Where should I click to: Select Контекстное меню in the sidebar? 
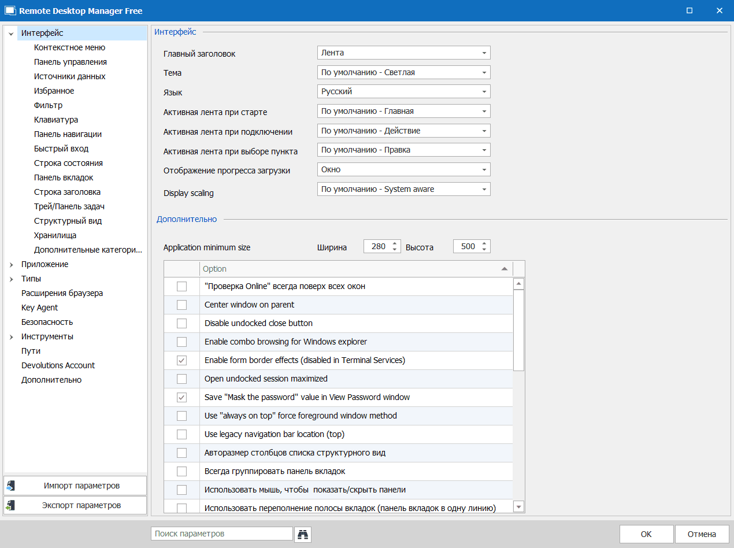pyautogui.click(x=69, y=47)
